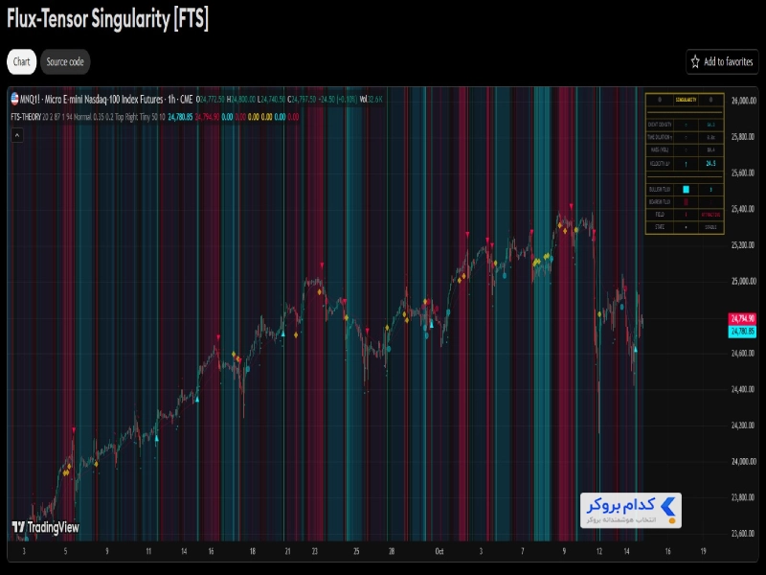766x575 pixels.
Task: Click the red 24,794.90 price axis label
Action: [742, 319]
